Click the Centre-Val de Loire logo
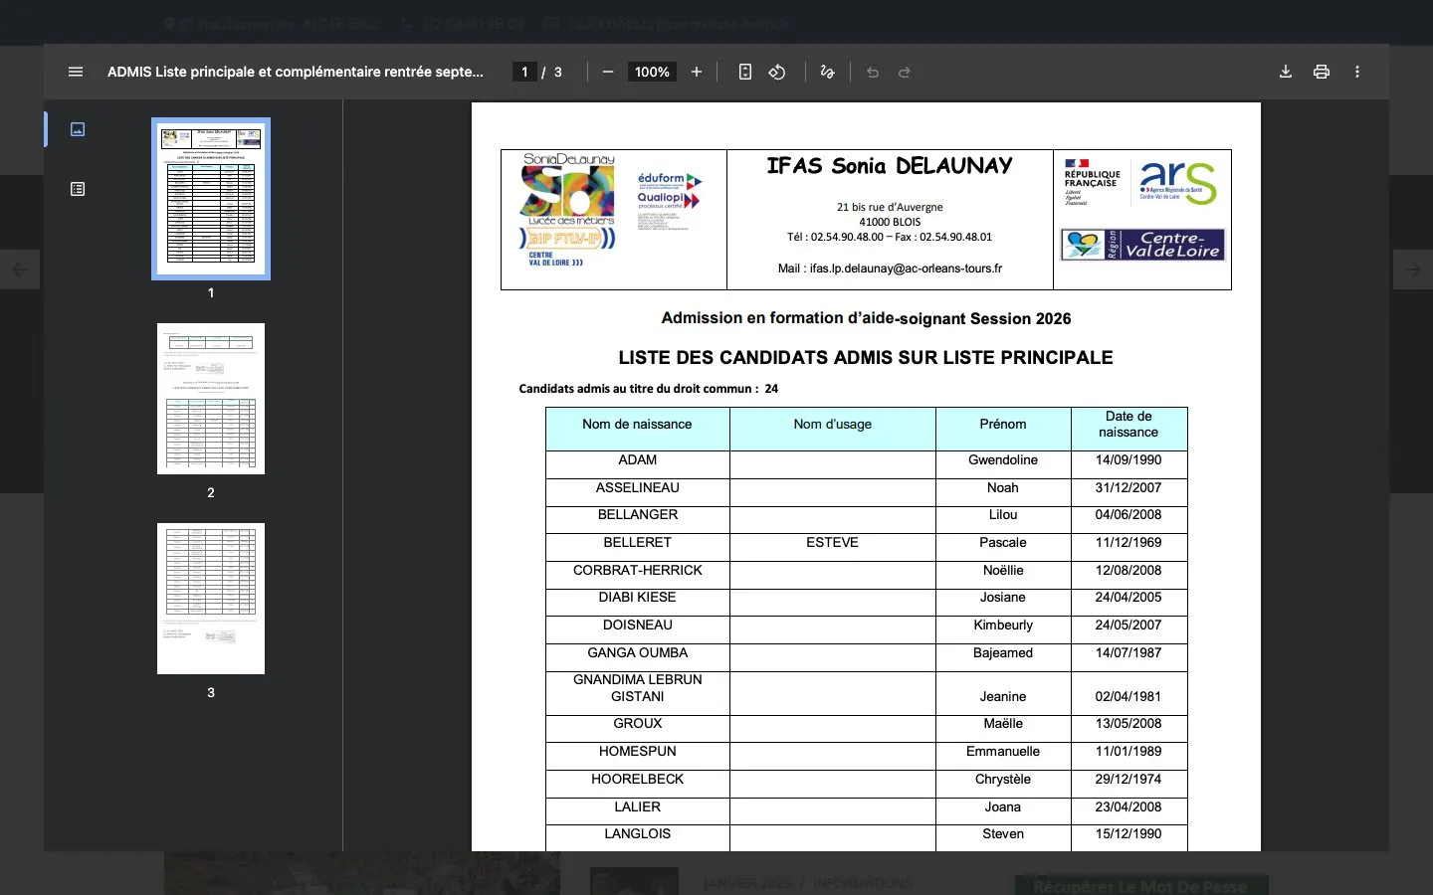The image size is (1433, 895). (1142, 245)
